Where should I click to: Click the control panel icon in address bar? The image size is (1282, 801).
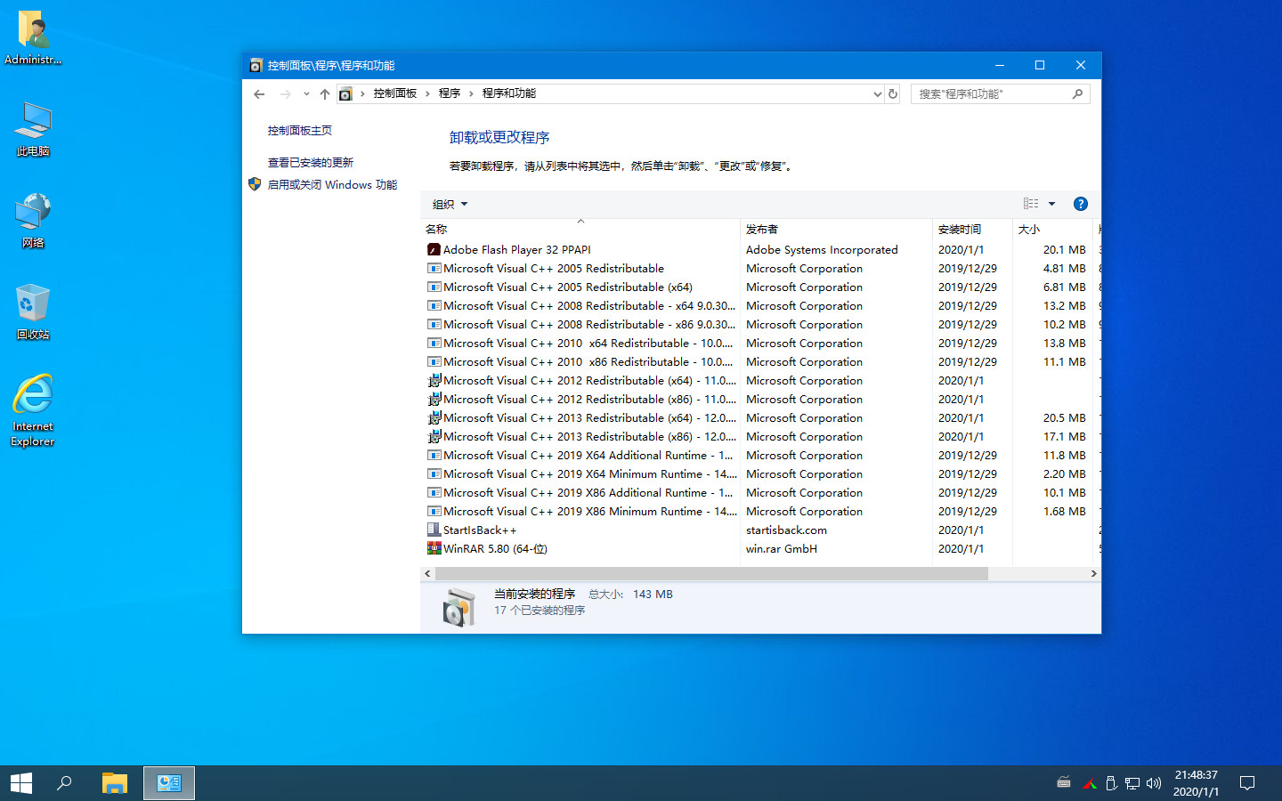[345, 93]
